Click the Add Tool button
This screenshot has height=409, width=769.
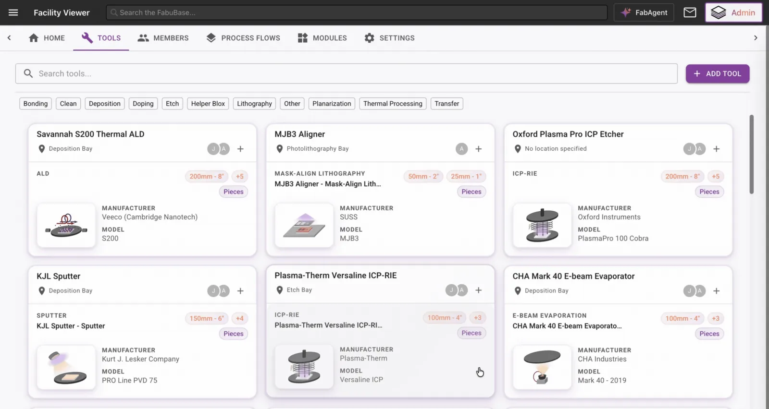(718, 73)
